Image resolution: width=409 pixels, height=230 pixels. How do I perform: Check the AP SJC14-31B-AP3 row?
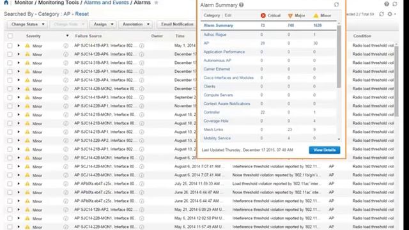pos(10,63)
